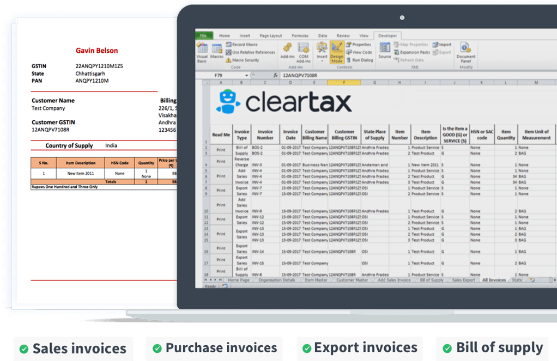Select column F header

point(344,82)
